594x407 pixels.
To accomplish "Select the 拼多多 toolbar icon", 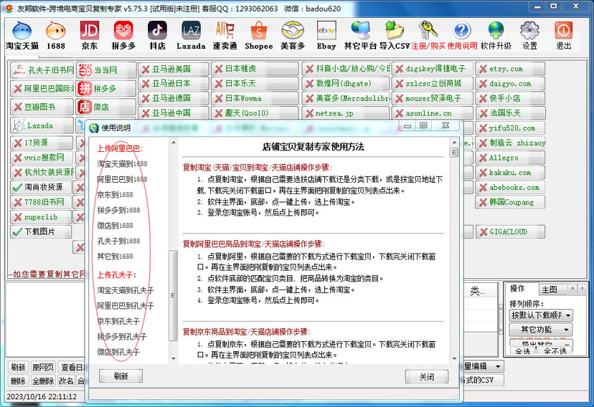I will tap(123, 35).
